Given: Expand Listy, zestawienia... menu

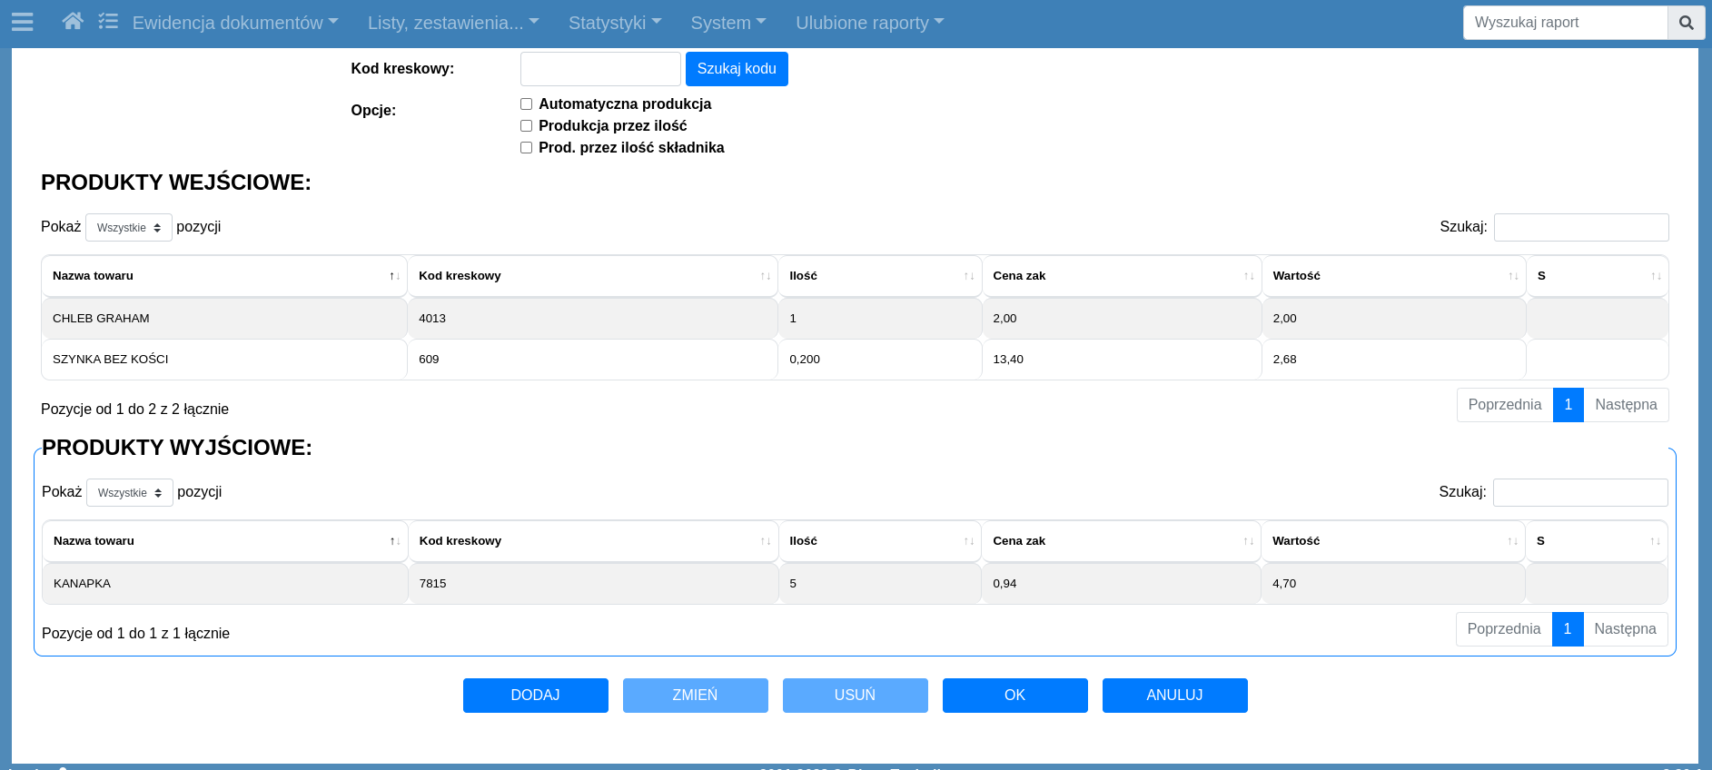Looking at the screenshot, I should (453, 23).
